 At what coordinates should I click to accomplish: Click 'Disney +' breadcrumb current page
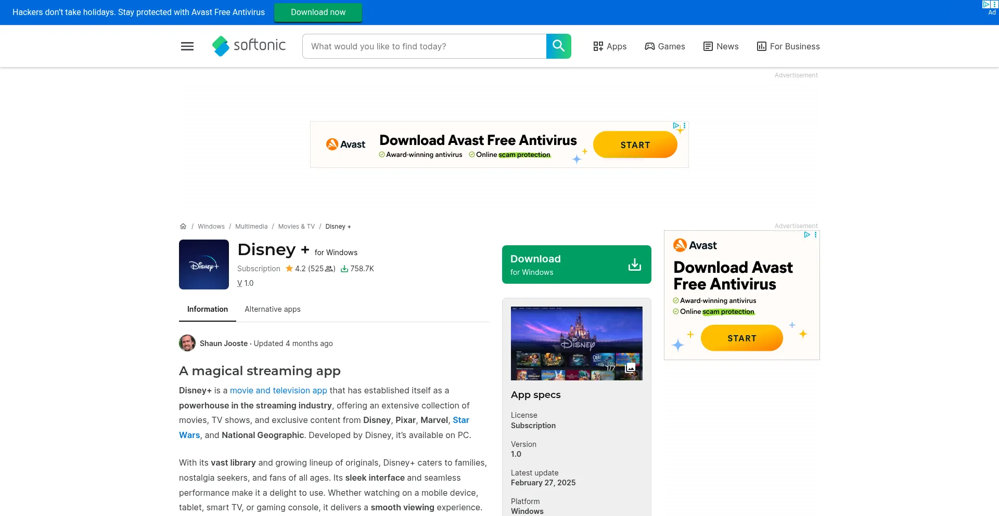coord(338,227)
